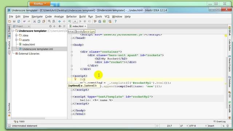Select Underscore templater.iml file
233x131 pixels.
pyautogui.click(x=37, y=49)
